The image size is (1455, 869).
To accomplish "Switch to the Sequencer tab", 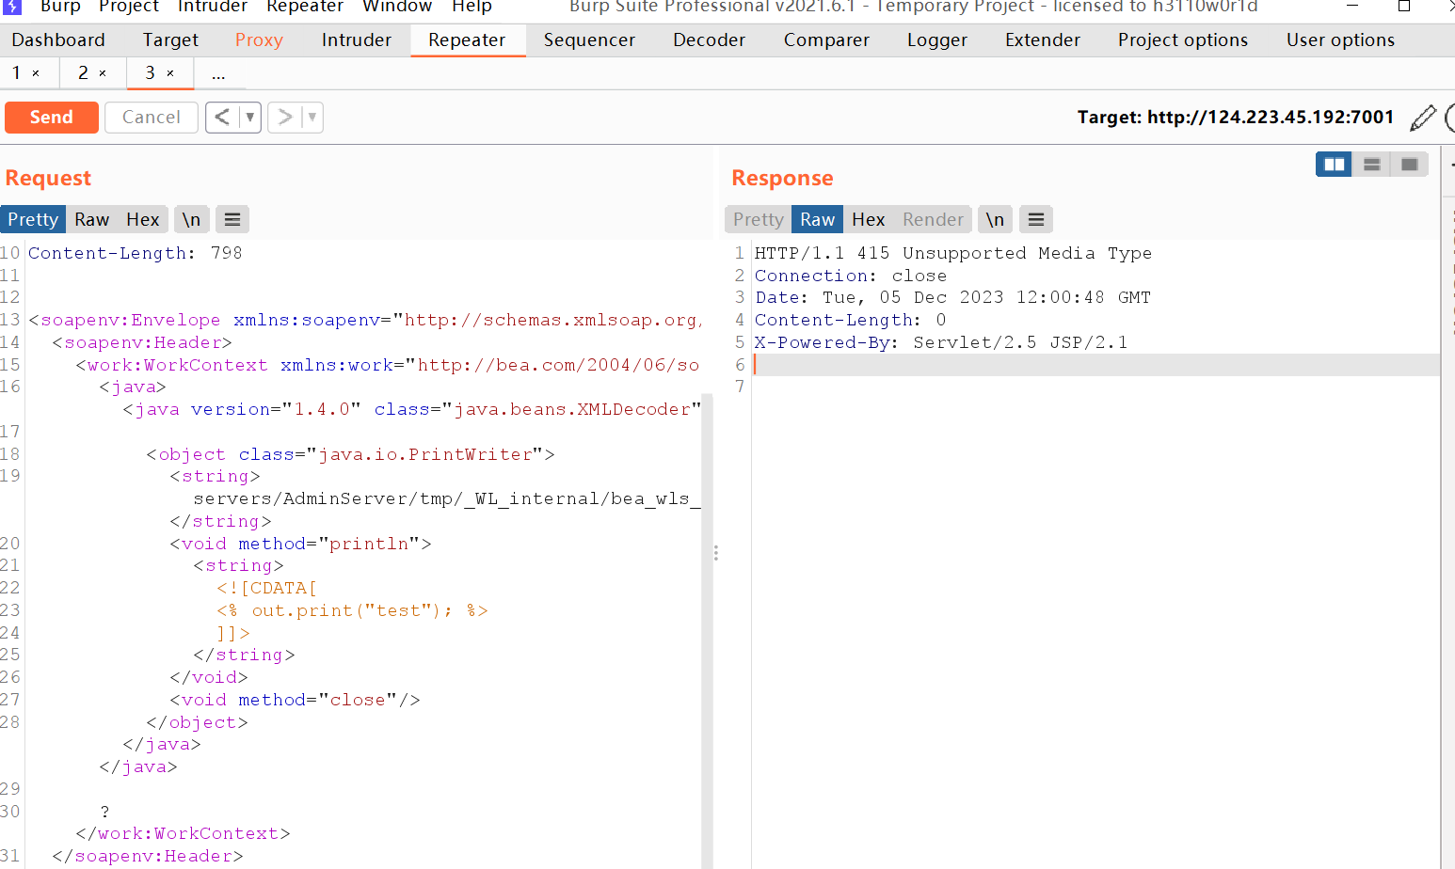I will point(589,40).
